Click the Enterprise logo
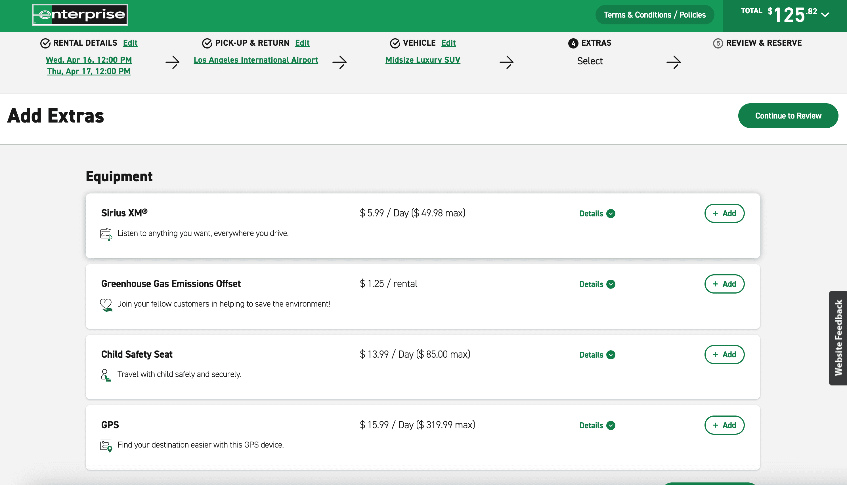847x485 pixels. click(x=80, y=15)
